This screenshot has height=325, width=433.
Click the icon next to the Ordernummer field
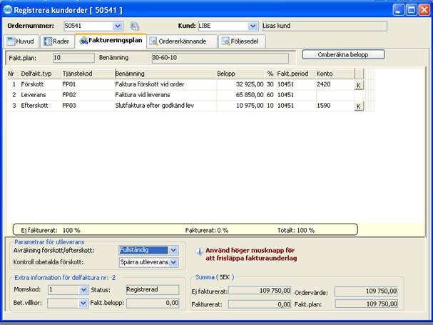coord(135,26)
